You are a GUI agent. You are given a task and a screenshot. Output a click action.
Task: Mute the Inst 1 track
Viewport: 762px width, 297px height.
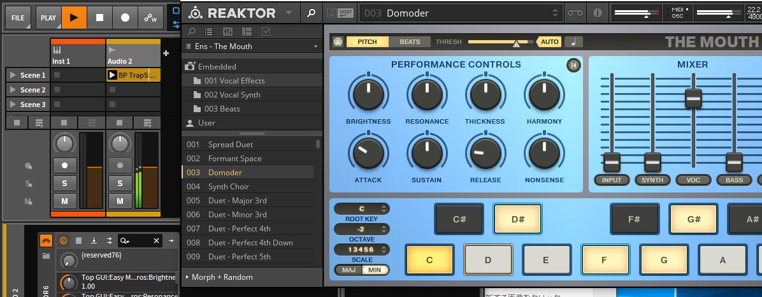[64, 201]
